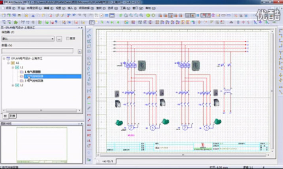Click the page navigator horizontal scrollbar
Image resolution: width=283 pixels, height=169 pixels.
(42, 111)
